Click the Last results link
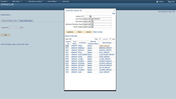Image resolution: width=176 pixels, height=99 pixels. [x=113, y=39]
